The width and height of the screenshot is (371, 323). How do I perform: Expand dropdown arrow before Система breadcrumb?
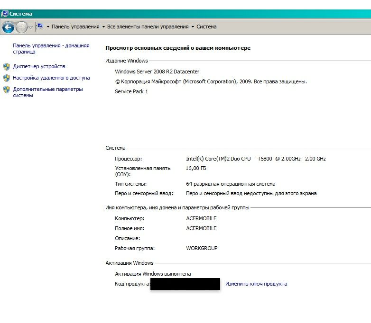click(193, 27)
